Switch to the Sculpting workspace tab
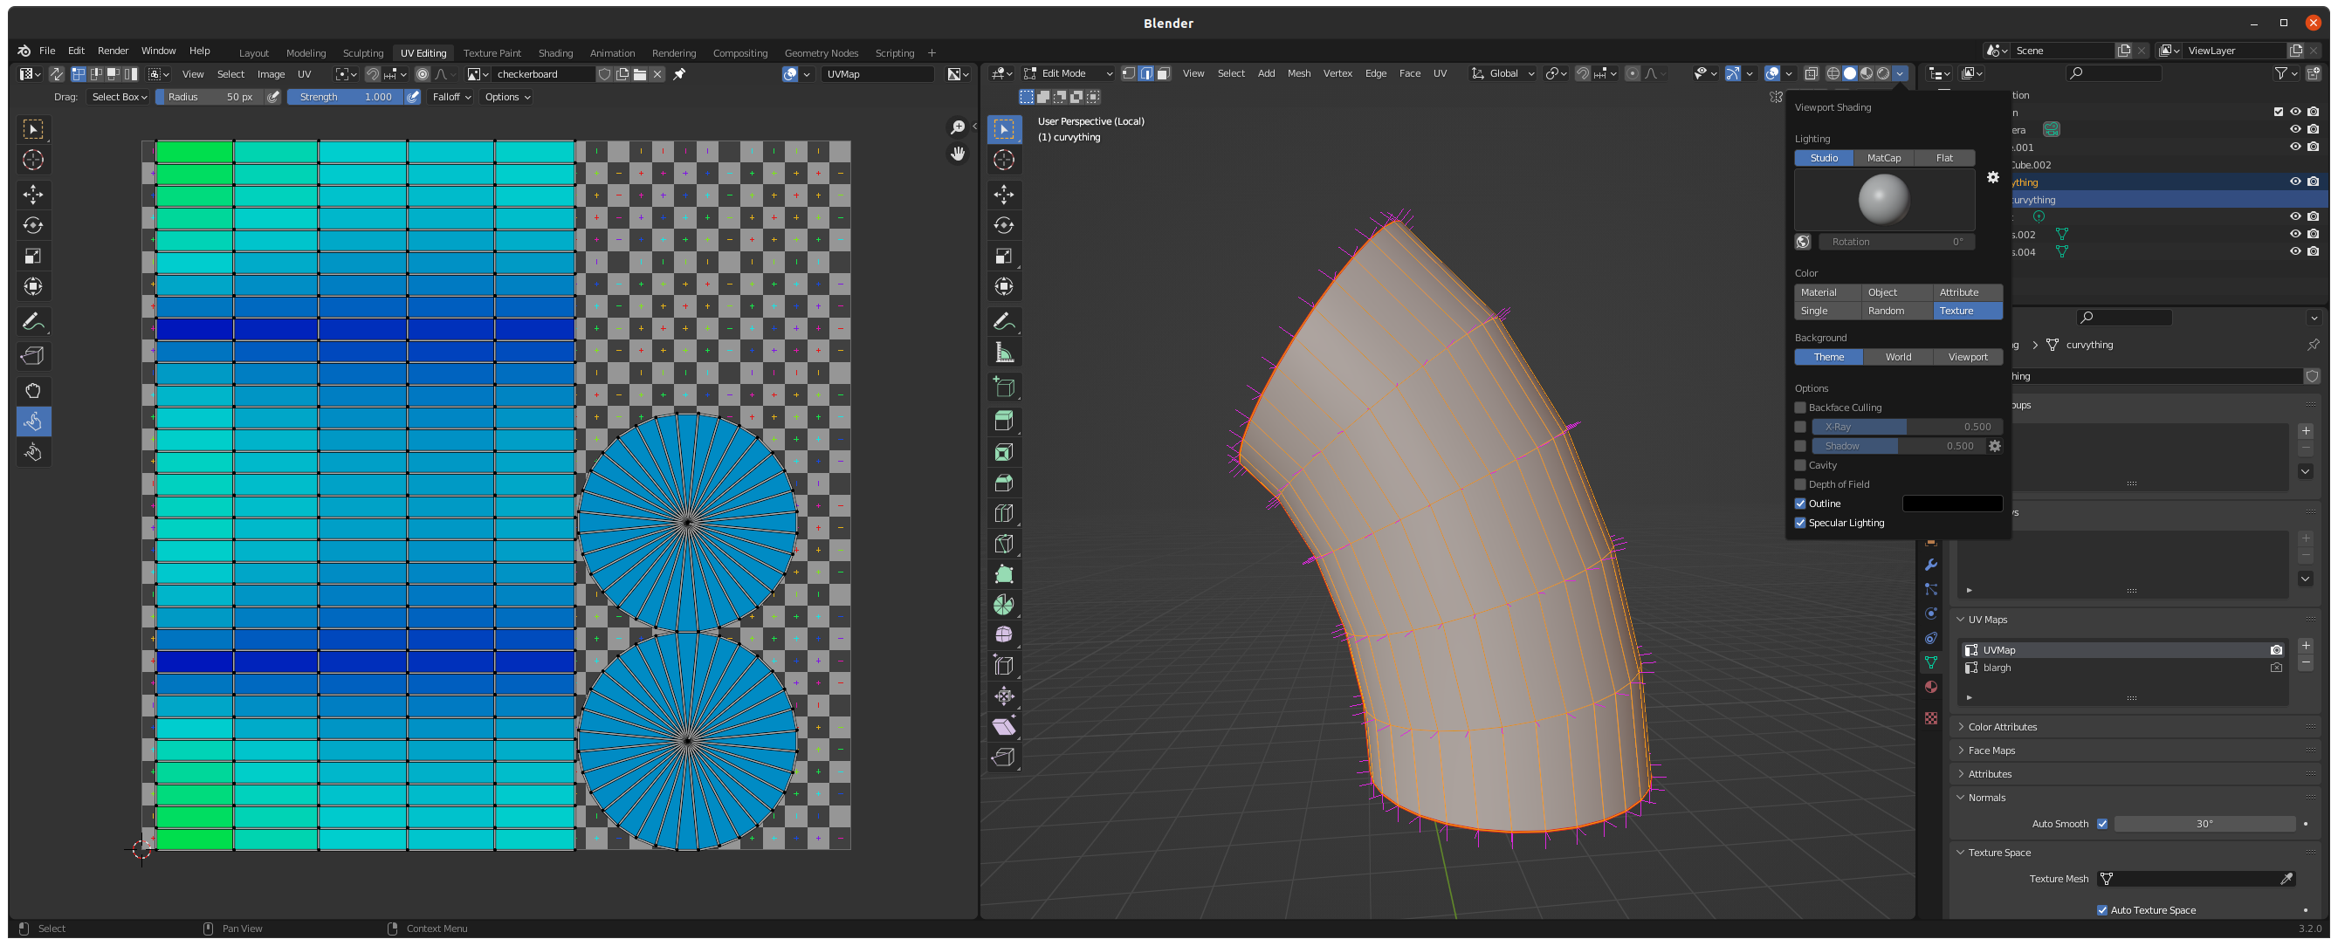The image size is (2338, 946). coord(363,53)
